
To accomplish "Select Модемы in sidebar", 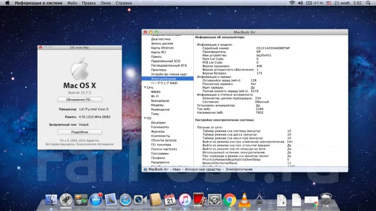I will click(157, 105).
